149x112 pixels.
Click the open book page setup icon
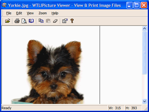(x=31, y=21)
